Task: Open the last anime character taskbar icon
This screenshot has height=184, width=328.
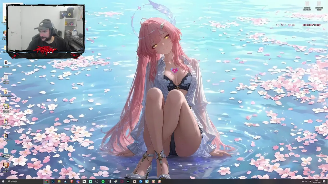Action: [159, 181]
